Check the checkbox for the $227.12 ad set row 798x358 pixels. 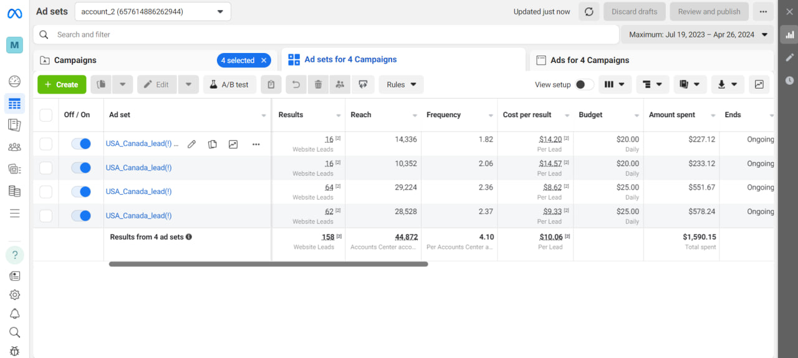[46, 144]
